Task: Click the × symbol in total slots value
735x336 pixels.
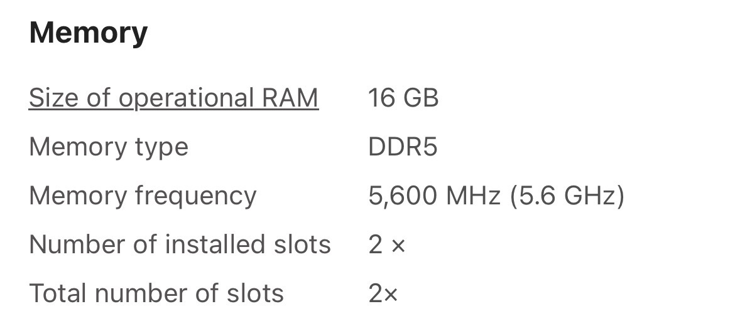Action: 391,295
